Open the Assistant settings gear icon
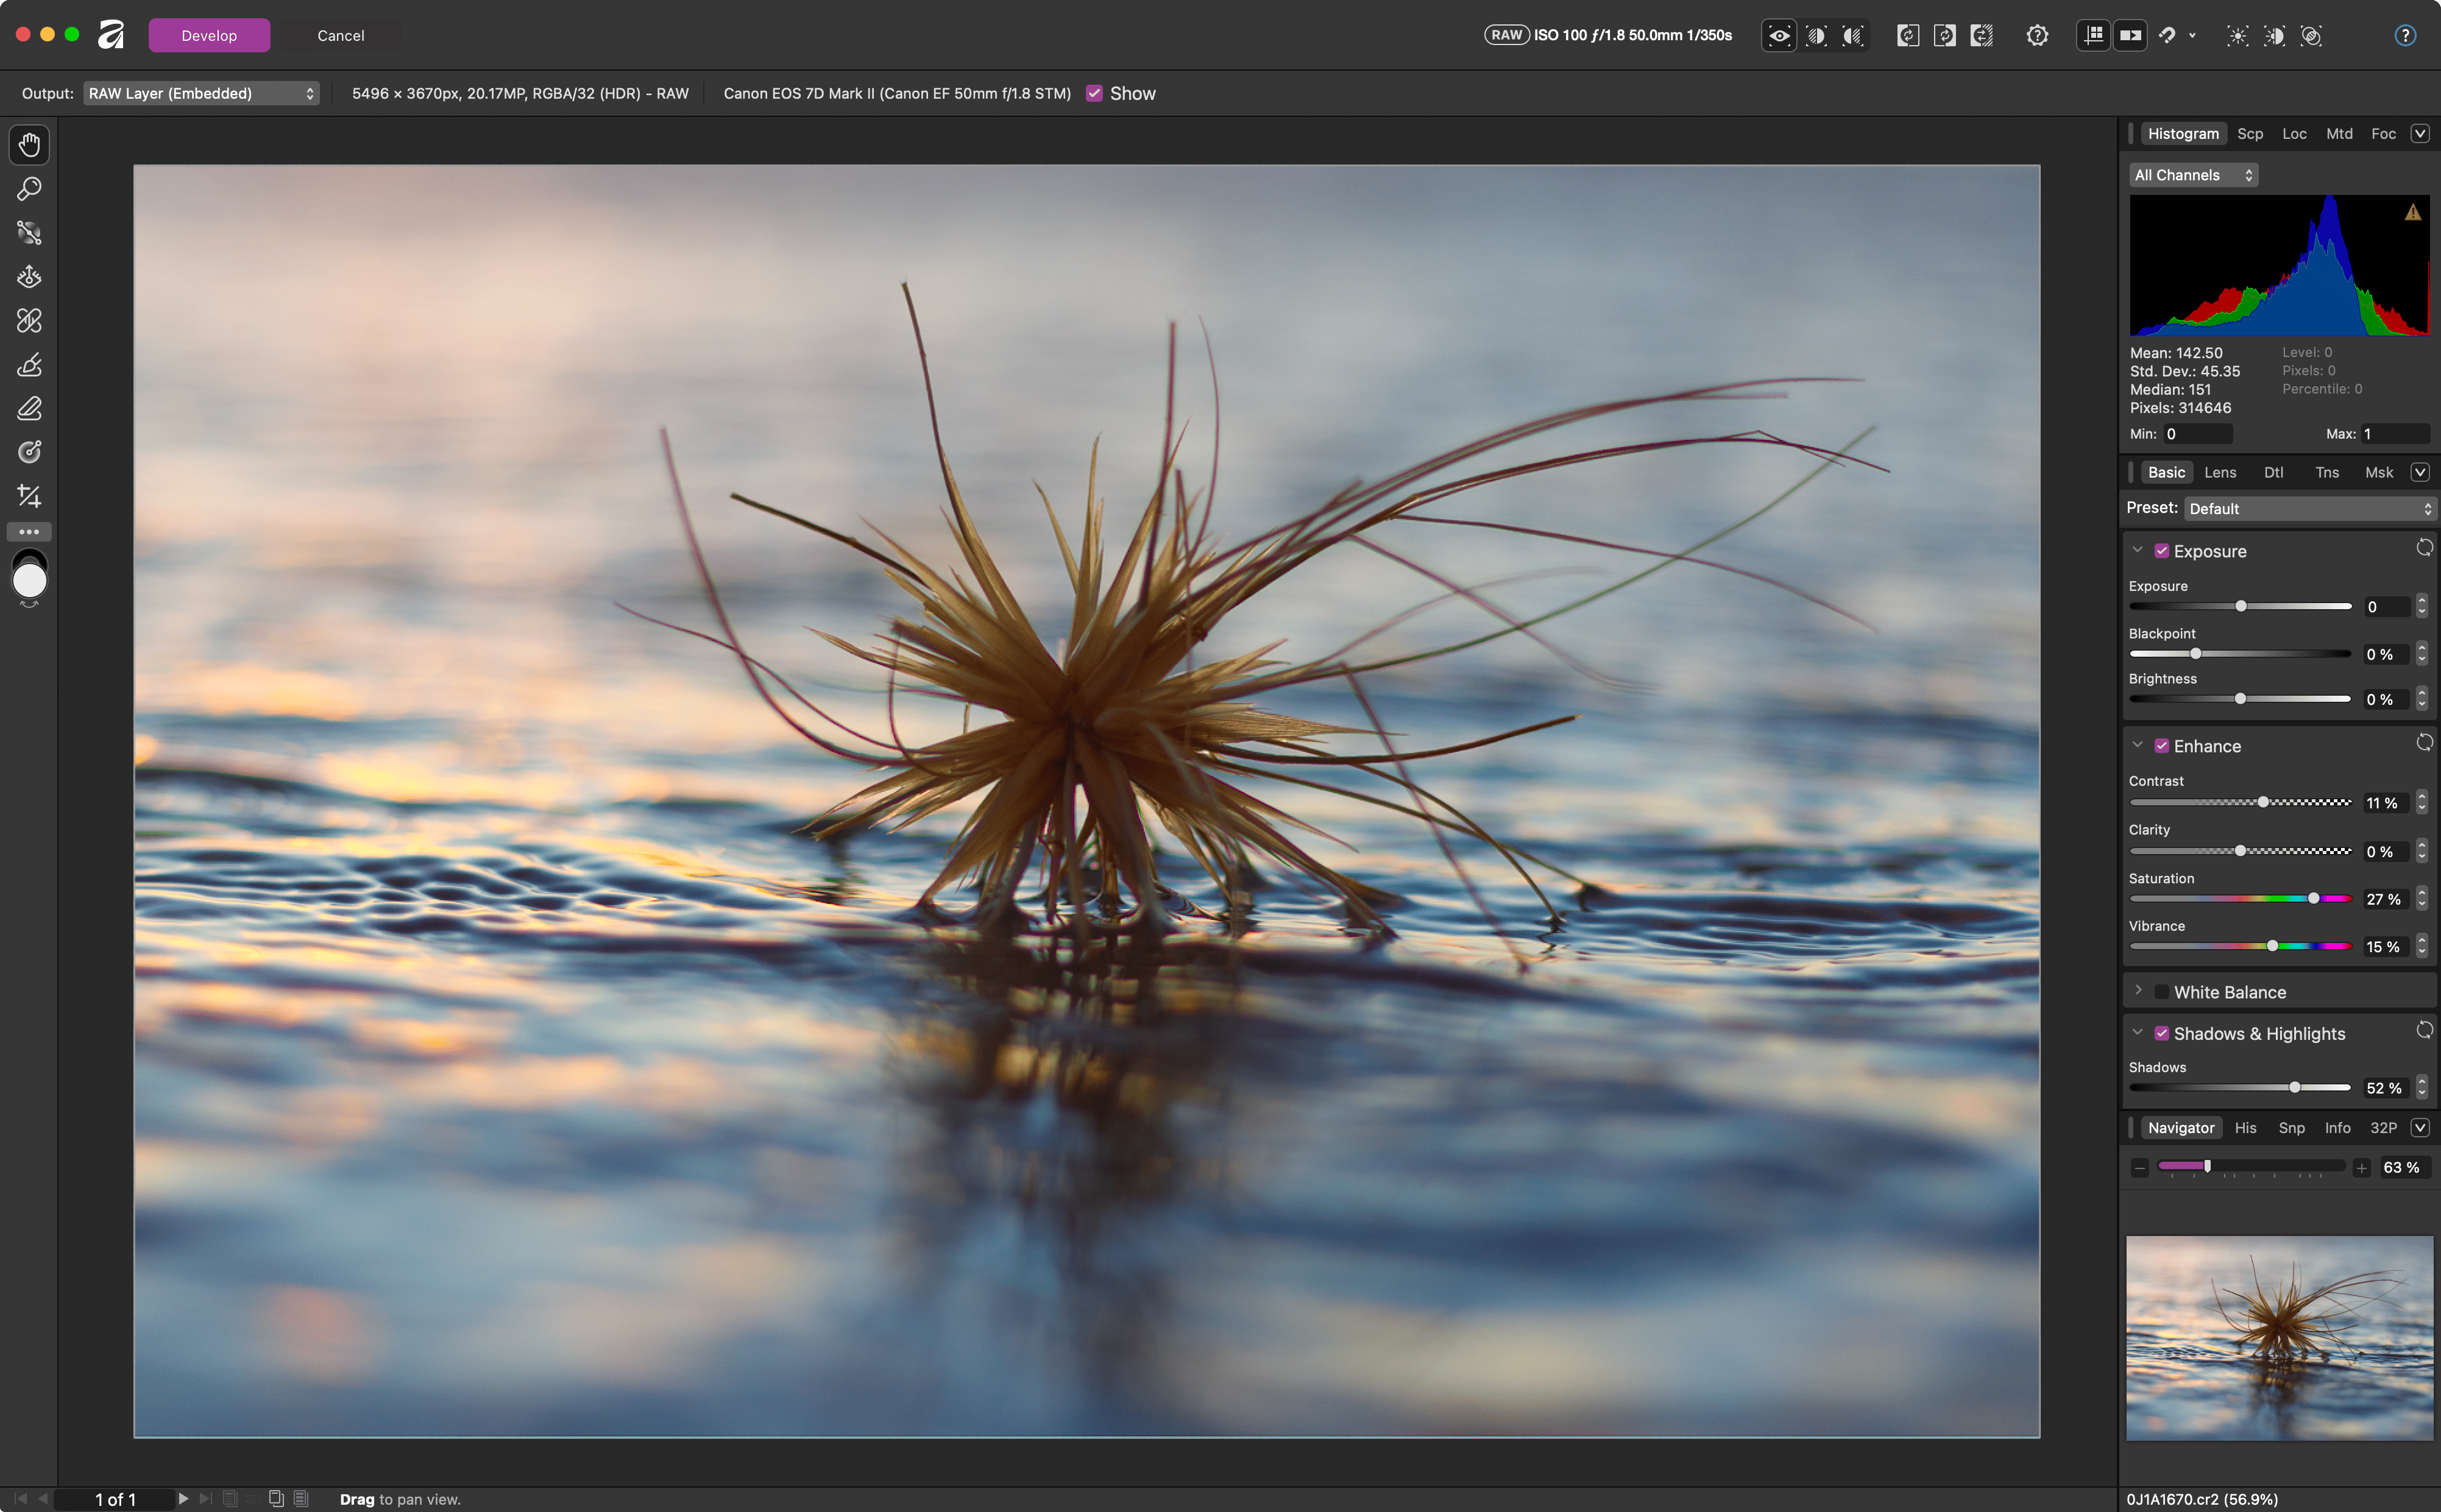2441x1512 pixels. (2038, 36)
